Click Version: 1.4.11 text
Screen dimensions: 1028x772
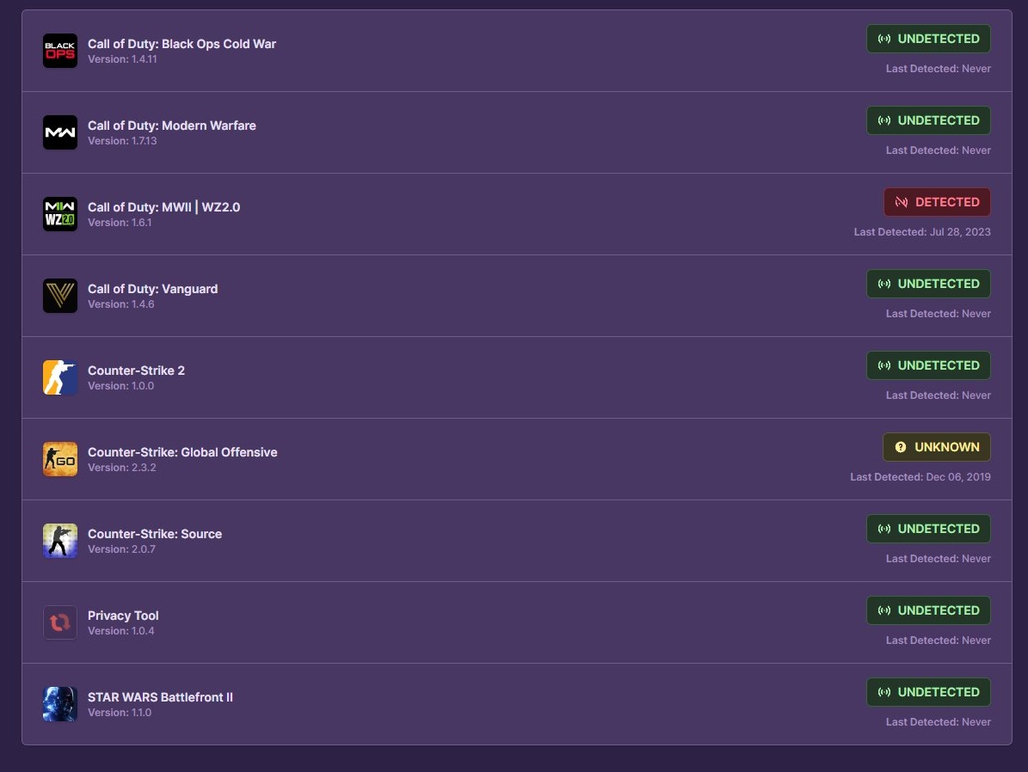tap(123, 59)
